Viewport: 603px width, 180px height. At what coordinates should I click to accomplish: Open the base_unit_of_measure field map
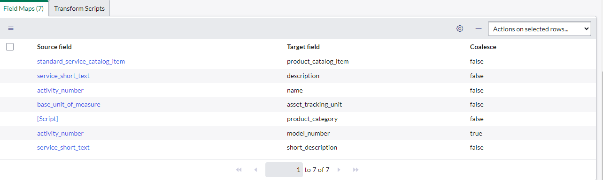tap(69, 104)
